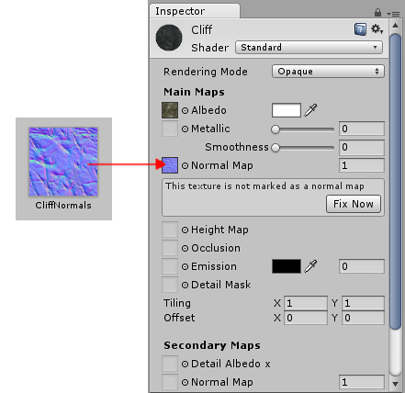Image resolution: width=405 pixels, height=393 pixels.
Task: Click the Height Map picker circle
Action: (x=185, y=230)
